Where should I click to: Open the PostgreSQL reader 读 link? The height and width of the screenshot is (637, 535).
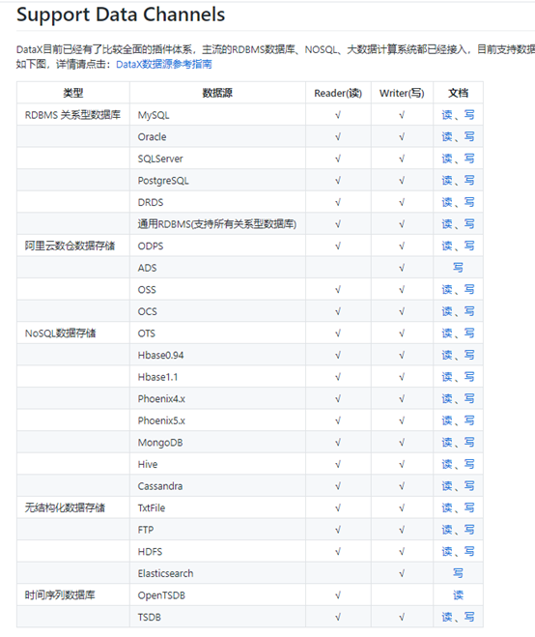[x=447, y=181]
